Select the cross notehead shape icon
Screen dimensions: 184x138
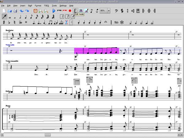point(130,23)
